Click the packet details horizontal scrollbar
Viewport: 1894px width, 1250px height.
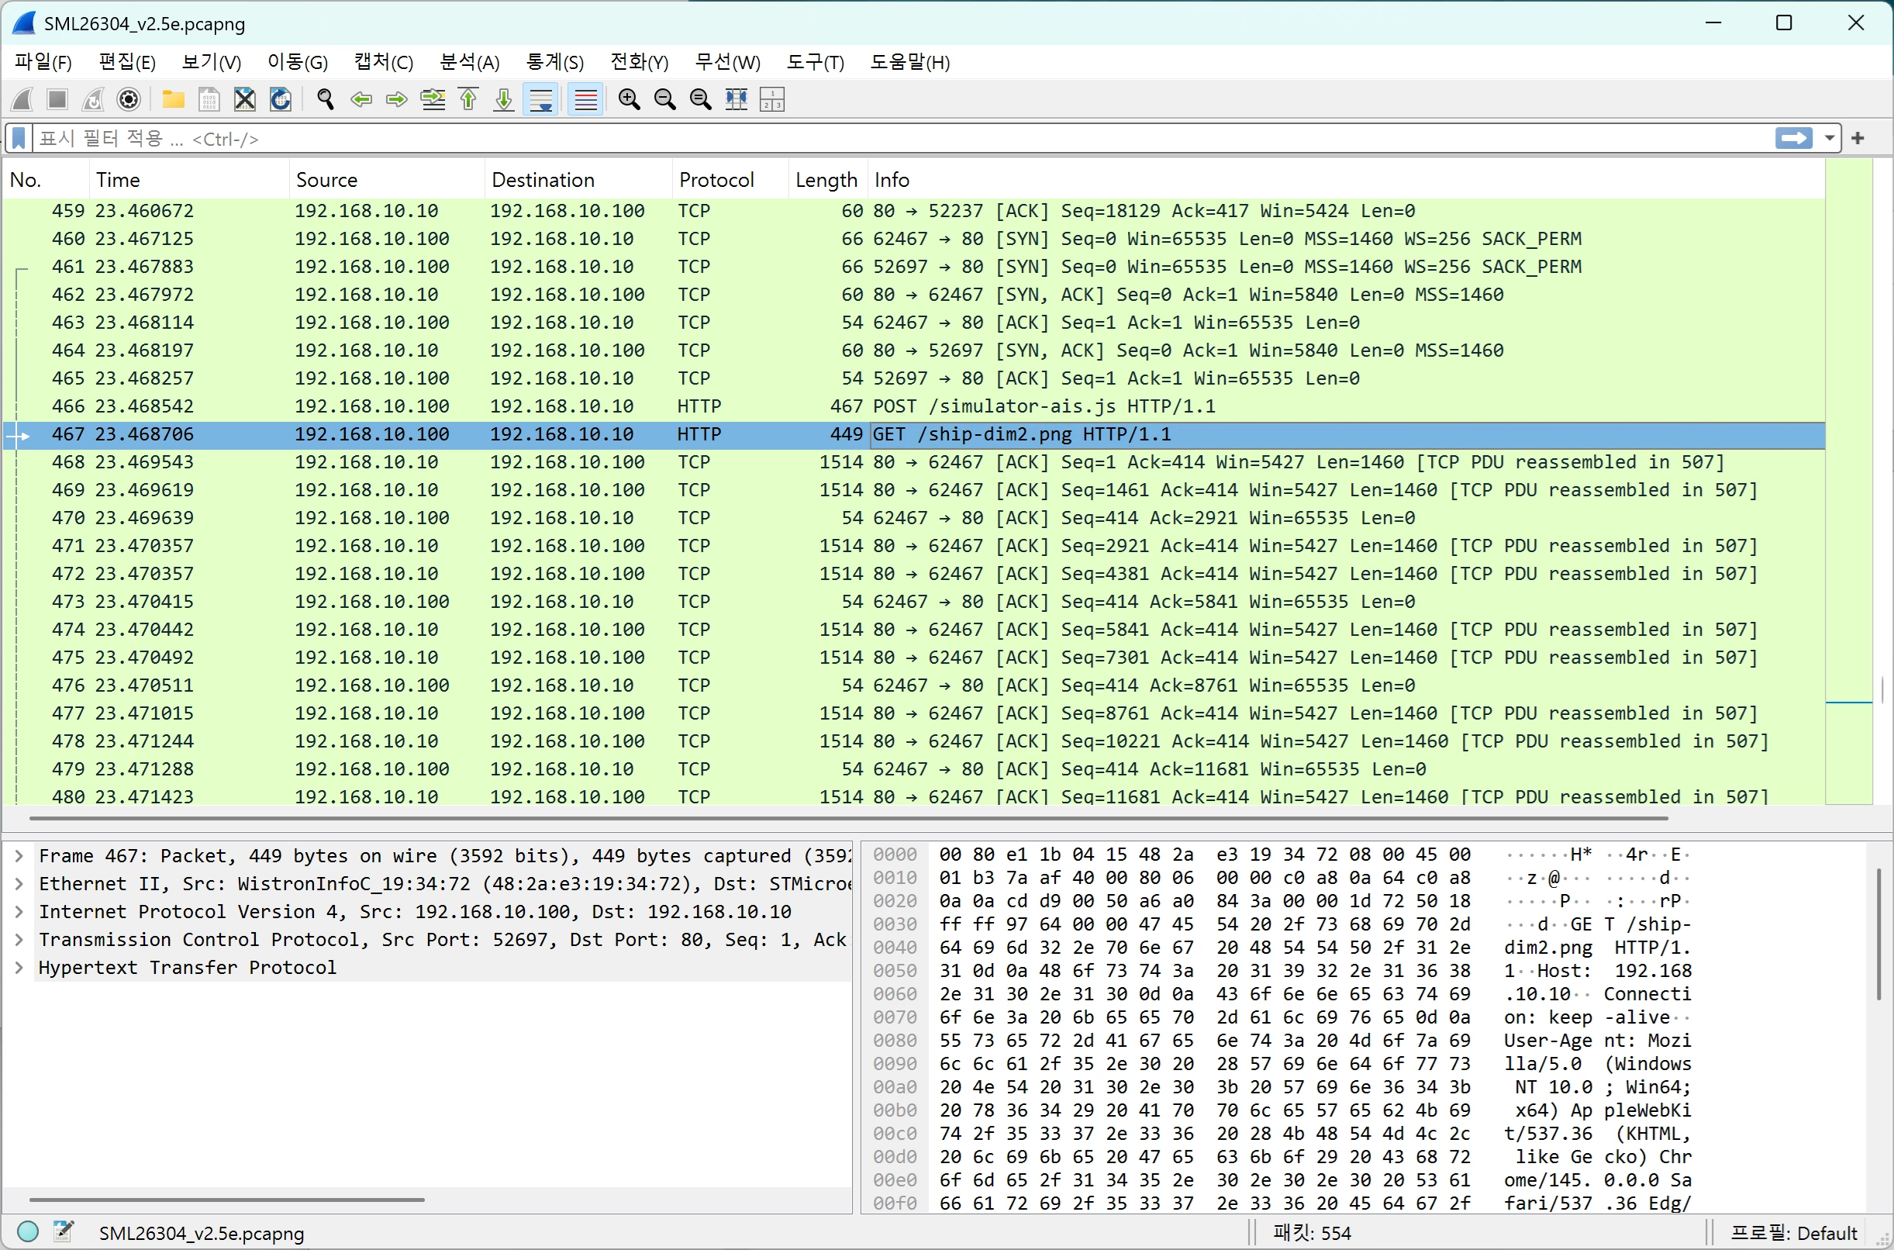(x=227, y=1199)
